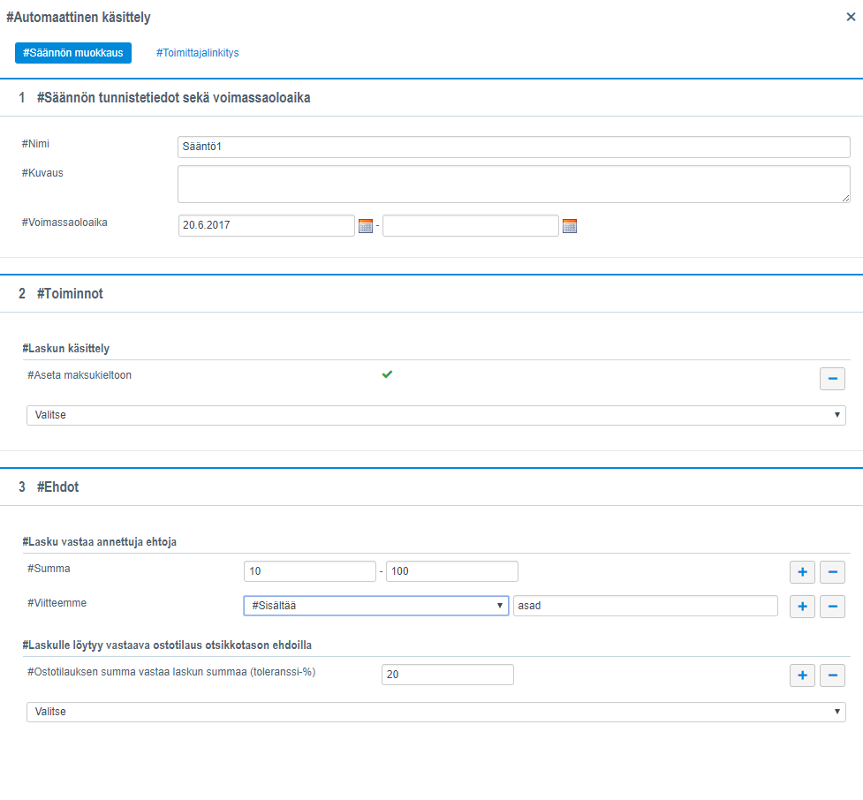Viewport: 863px width, 800px height.
Task: Add another Ostotilauksen summa tolerance row
Action: (x=802, y=675)
